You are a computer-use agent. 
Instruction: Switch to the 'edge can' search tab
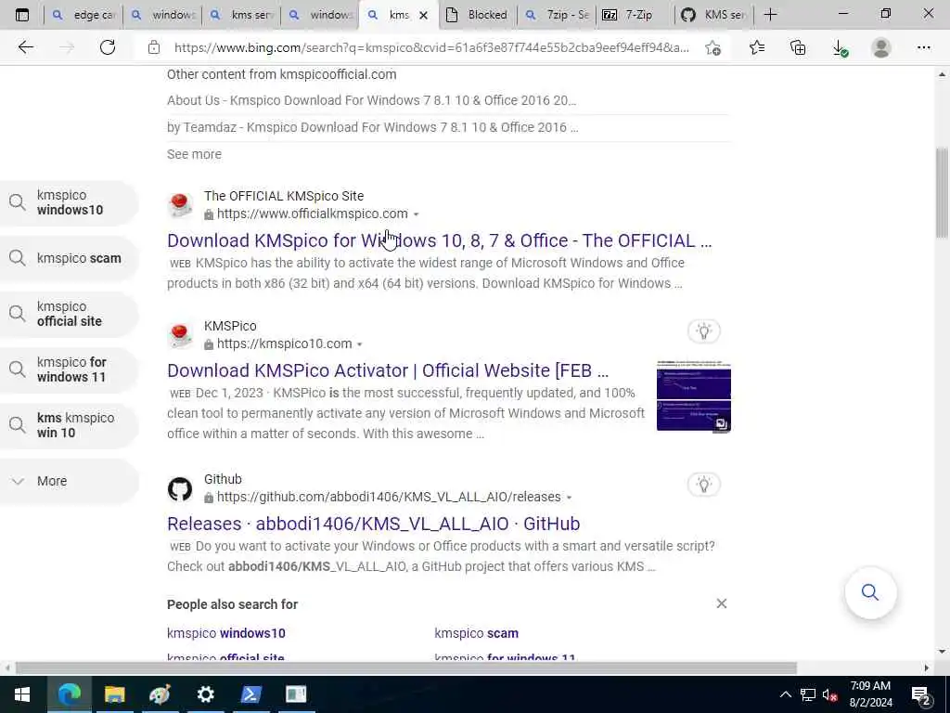pos(83,15)
